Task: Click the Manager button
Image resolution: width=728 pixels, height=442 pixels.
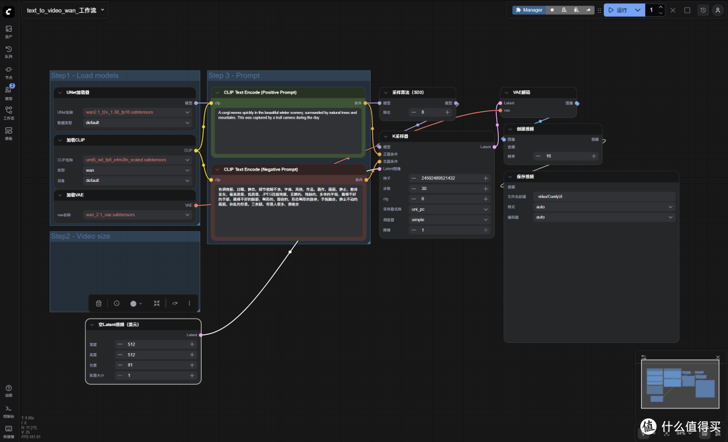Action: click(x=529, y=9)
